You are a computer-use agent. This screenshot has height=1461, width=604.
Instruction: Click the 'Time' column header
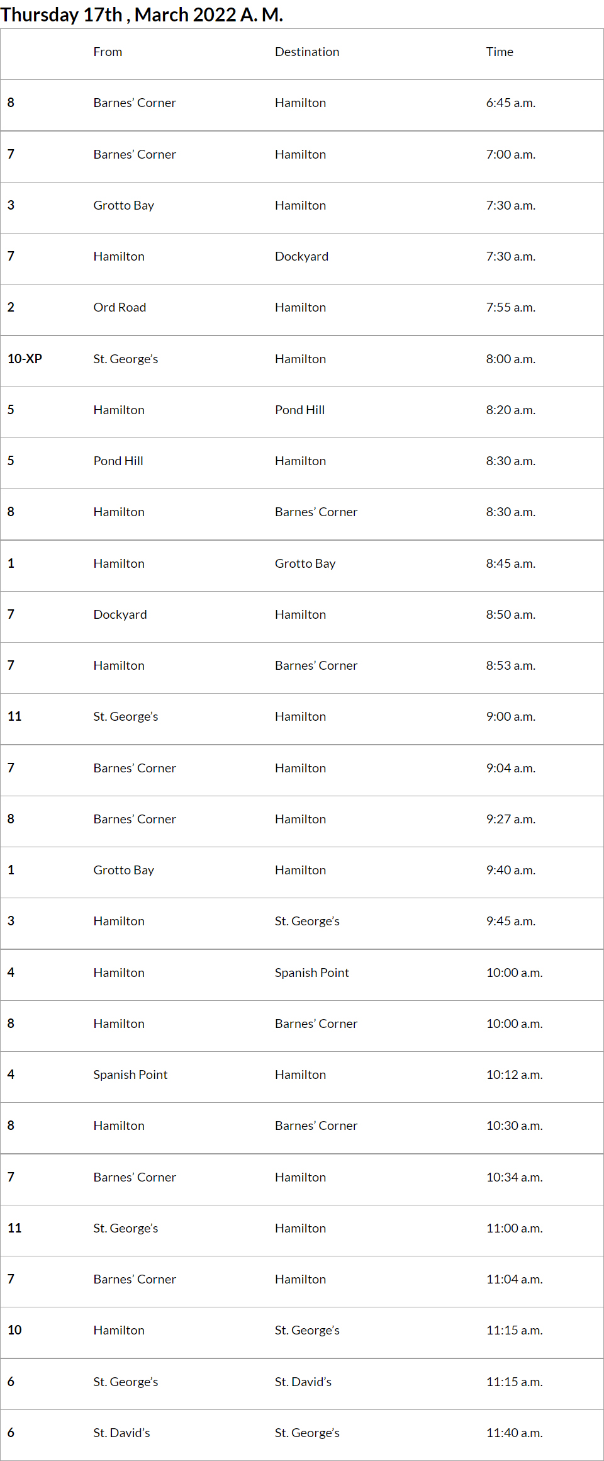point(500,52)
